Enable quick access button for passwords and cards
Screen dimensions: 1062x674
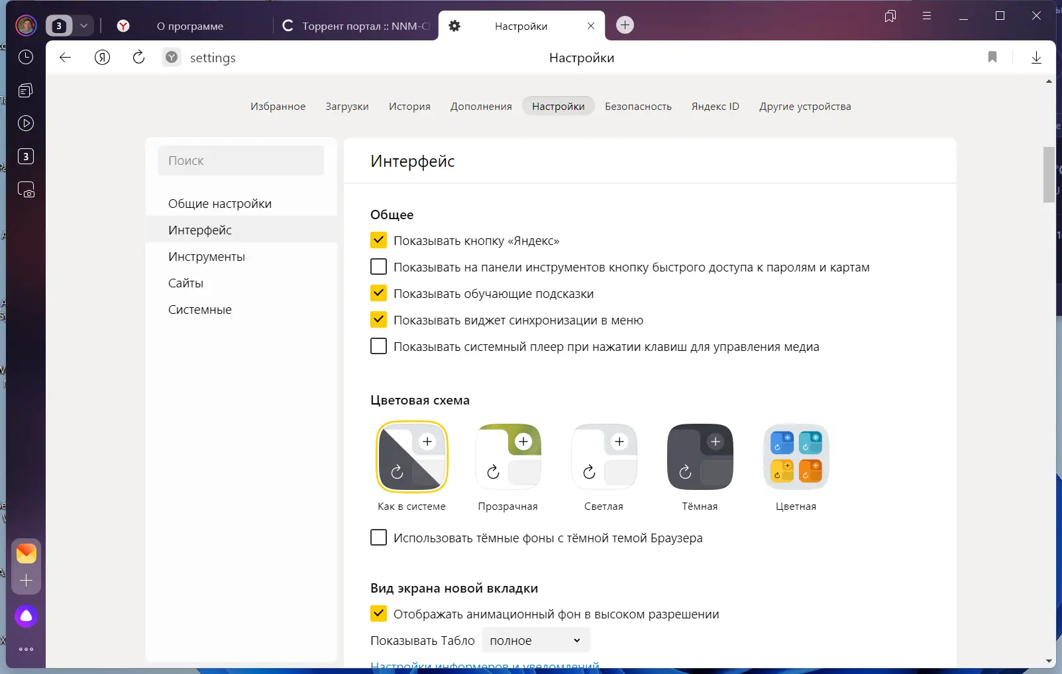tap(378, 267)
